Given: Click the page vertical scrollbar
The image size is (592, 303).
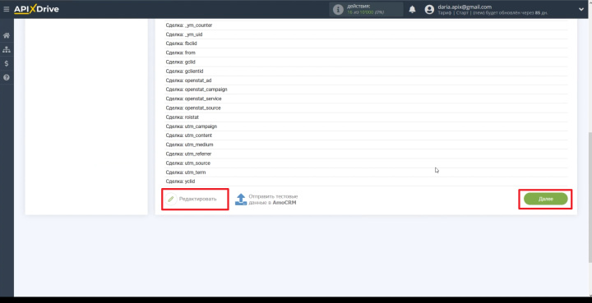Looking at the screenshot, I should pos(590,196).
